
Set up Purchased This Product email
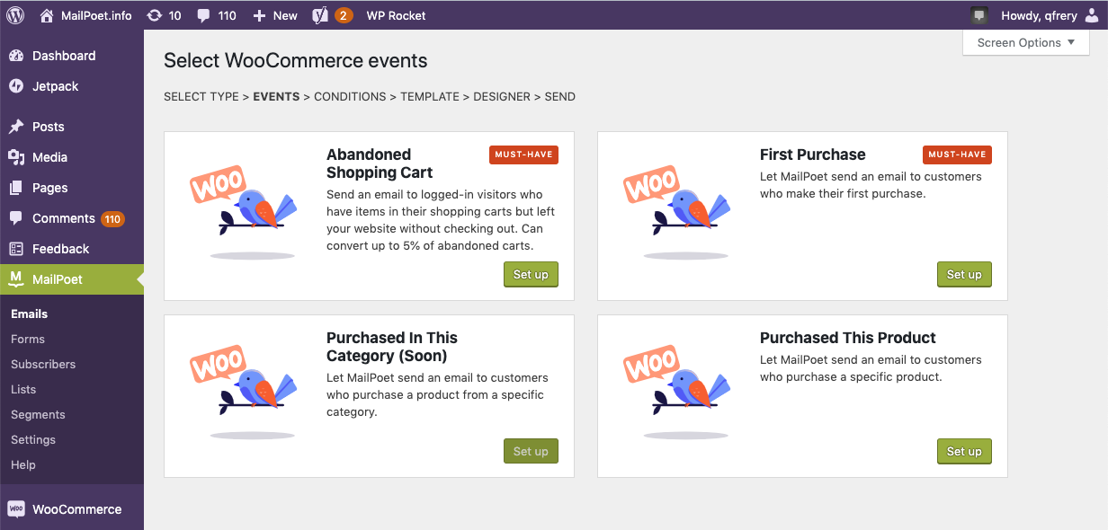coord(964,451)
